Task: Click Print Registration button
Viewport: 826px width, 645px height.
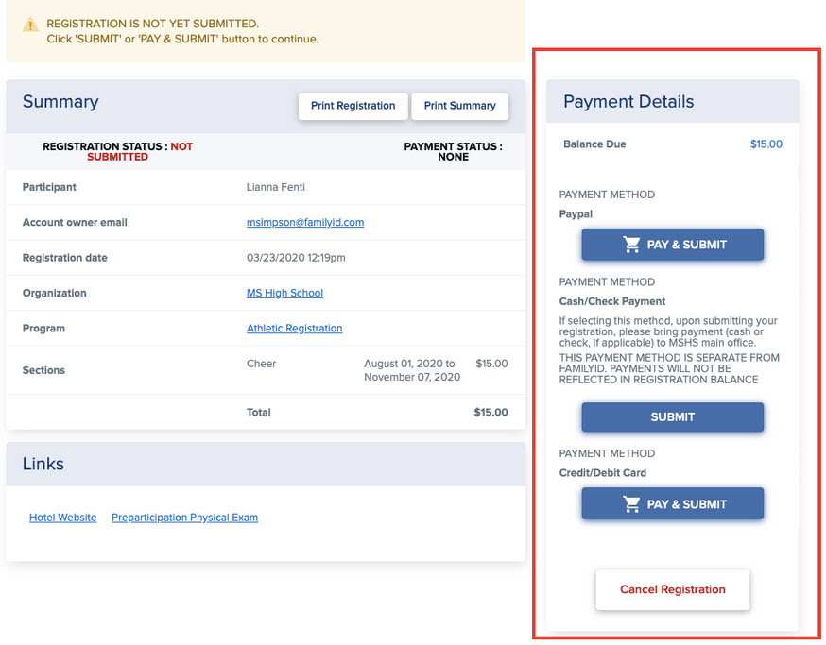Action: click(353, 106)
